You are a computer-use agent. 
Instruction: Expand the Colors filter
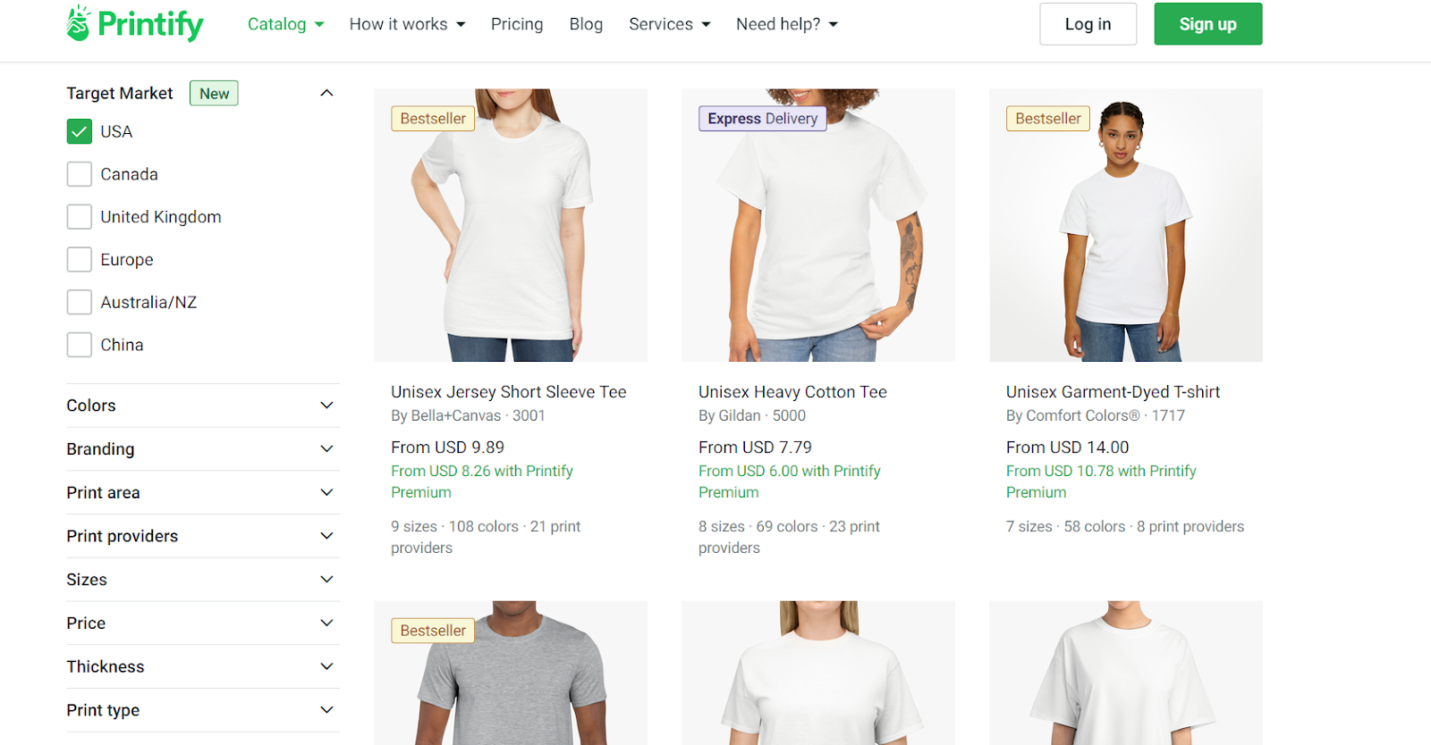203,406
